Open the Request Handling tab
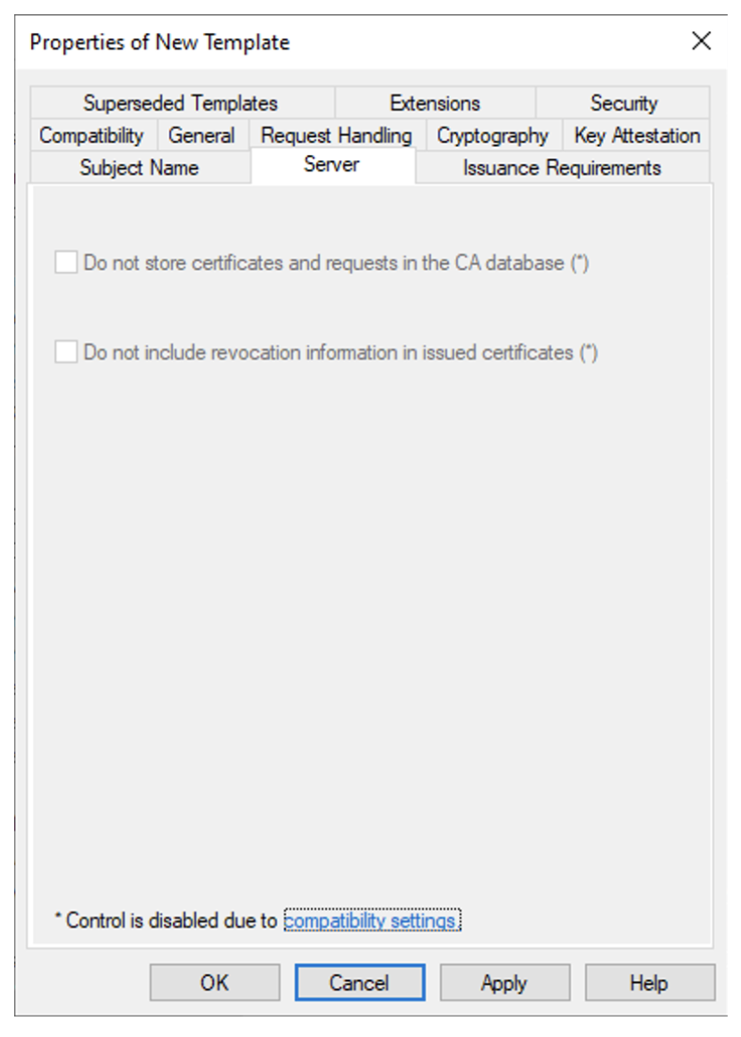 pyautogui.click(x=337, y=135)
